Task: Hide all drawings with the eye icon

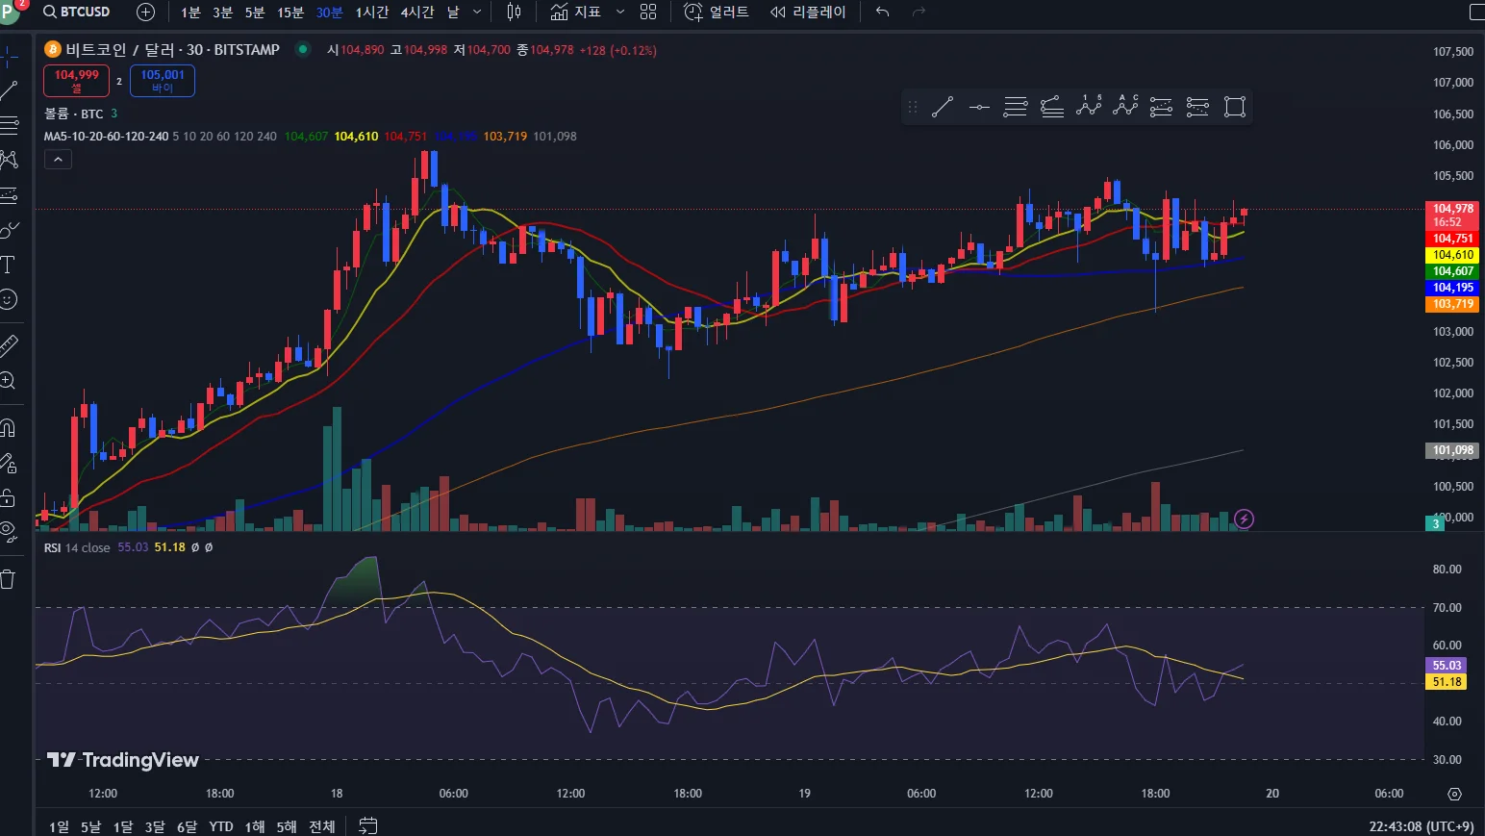Action: pos(9,531)
